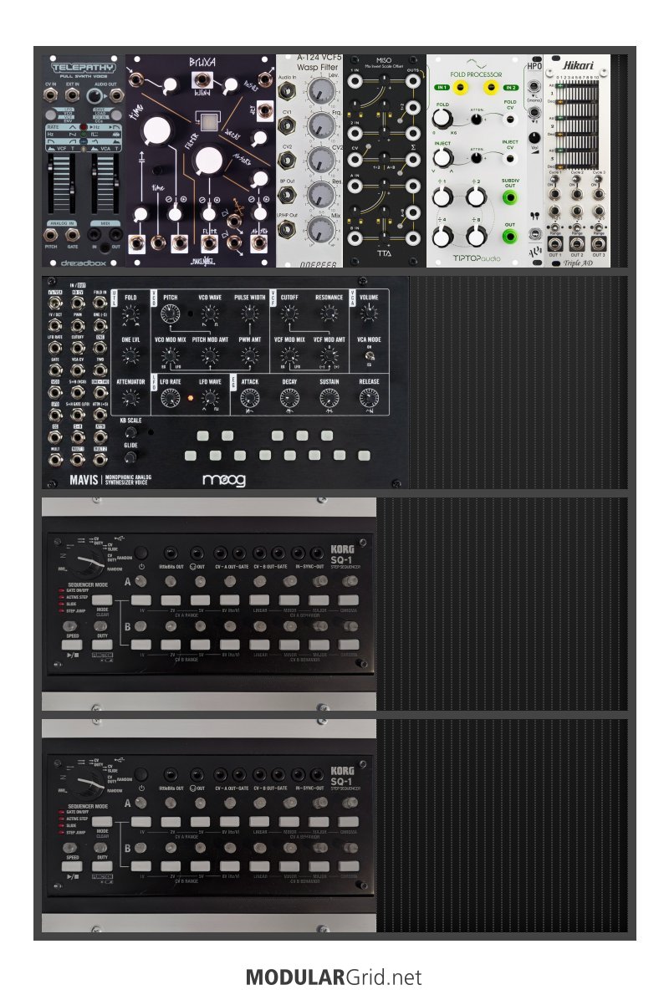The height and width of the screenshot is (995, 669).
Task: Click the Mavis PULSE WIDTH knob
Action: [249, 314]
